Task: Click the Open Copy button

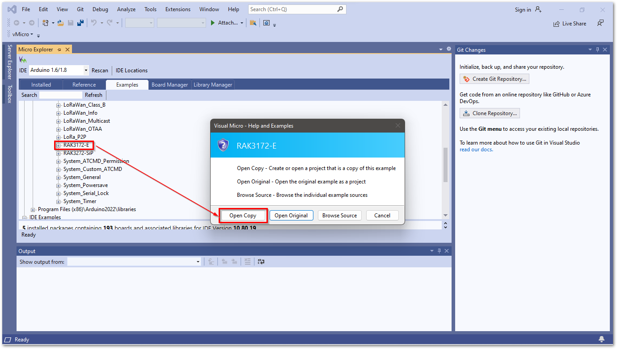Action: (x=243, y=216)
